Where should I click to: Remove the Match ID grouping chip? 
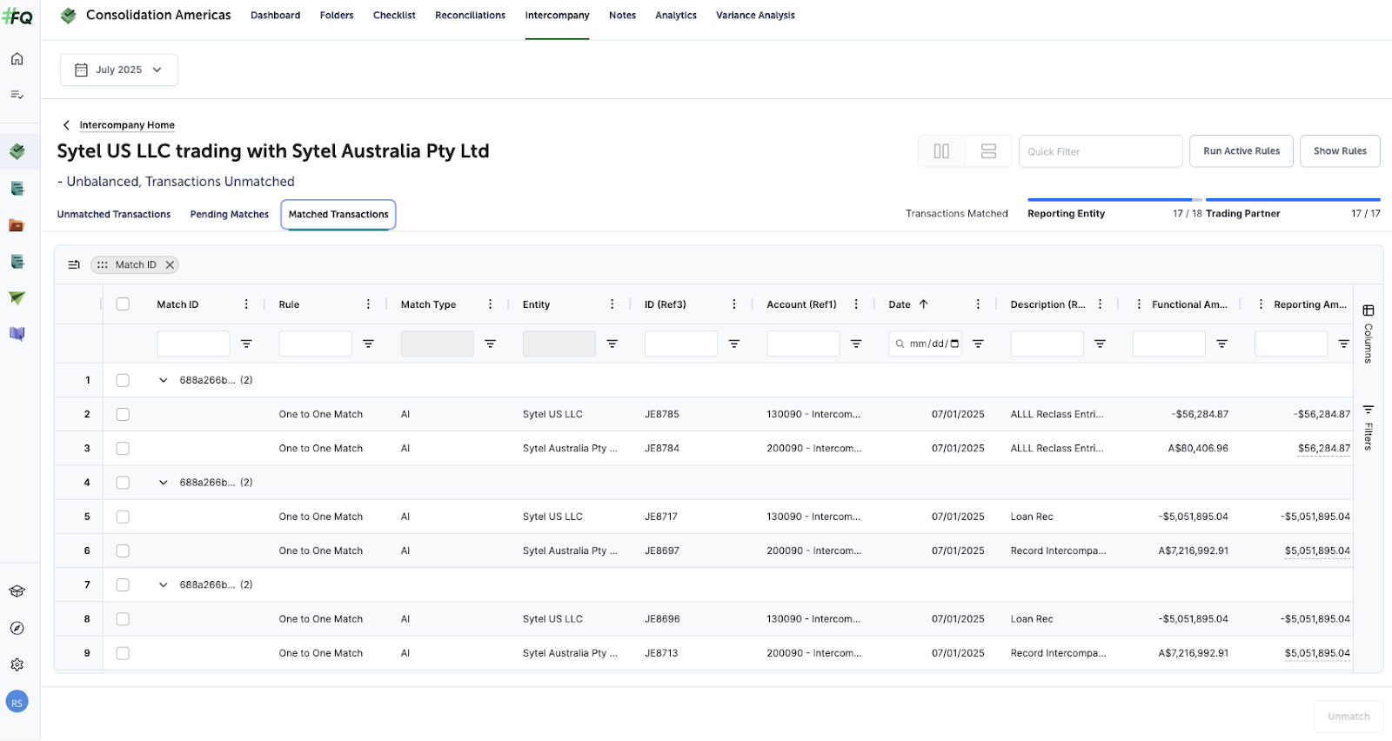pyautogui.click(x=170, y=265)
